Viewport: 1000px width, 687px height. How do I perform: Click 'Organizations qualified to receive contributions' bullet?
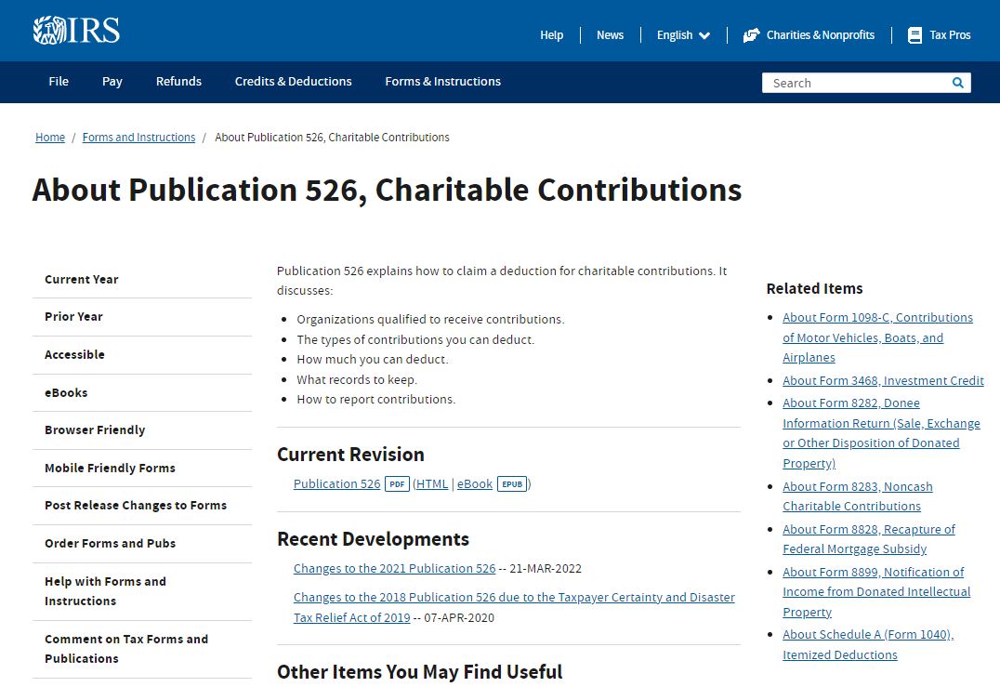tap(430, 320)
